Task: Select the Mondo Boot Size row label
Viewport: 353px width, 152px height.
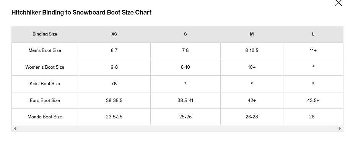Action: (45, 117)
